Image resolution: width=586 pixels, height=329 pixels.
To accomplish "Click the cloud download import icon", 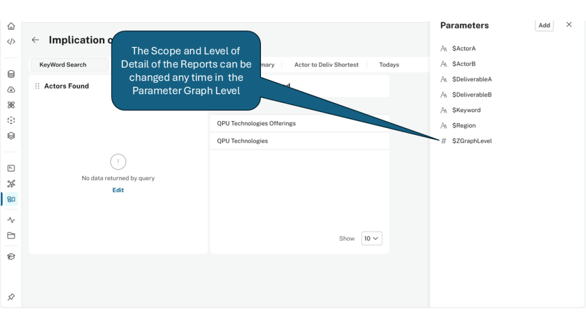I will (x=11, y=90).
